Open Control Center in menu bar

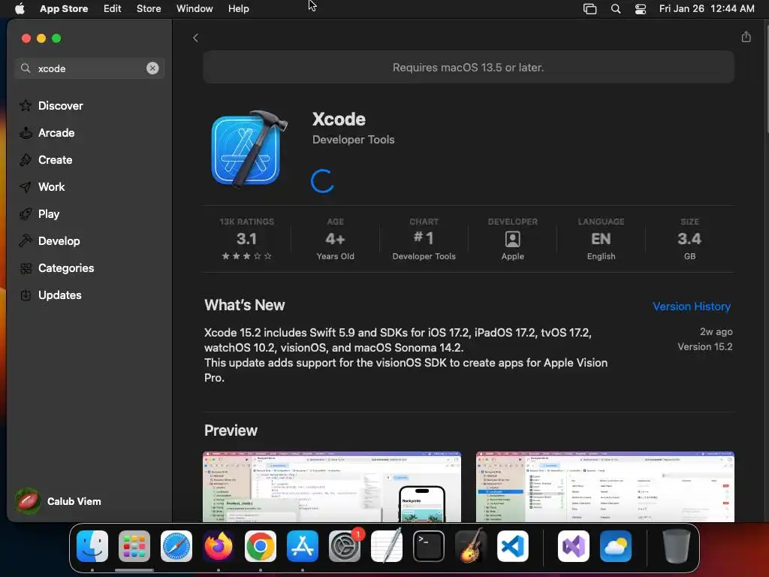click(x=641, y=9)
